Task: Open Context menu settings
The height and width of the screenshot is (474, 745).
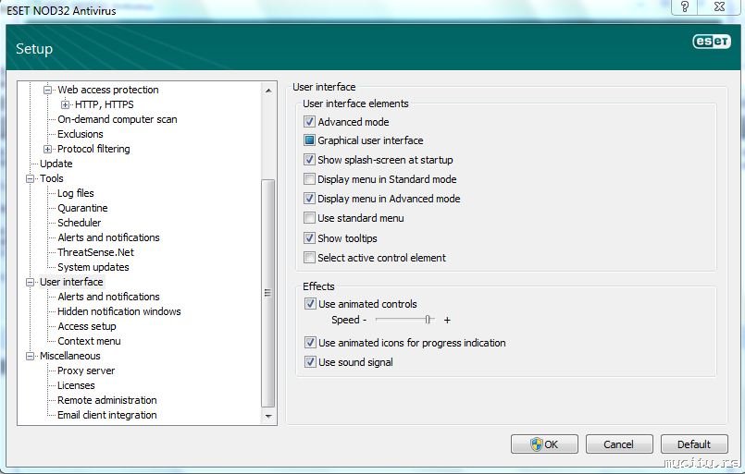Action: pyautogui.click(x=90, y=341)
